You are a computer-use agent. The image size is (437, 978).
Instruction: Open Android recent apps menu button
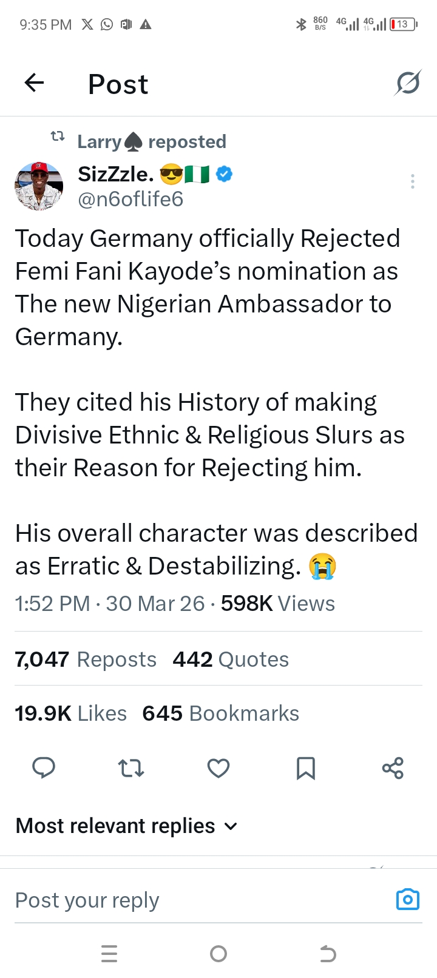tap(109, 954)
